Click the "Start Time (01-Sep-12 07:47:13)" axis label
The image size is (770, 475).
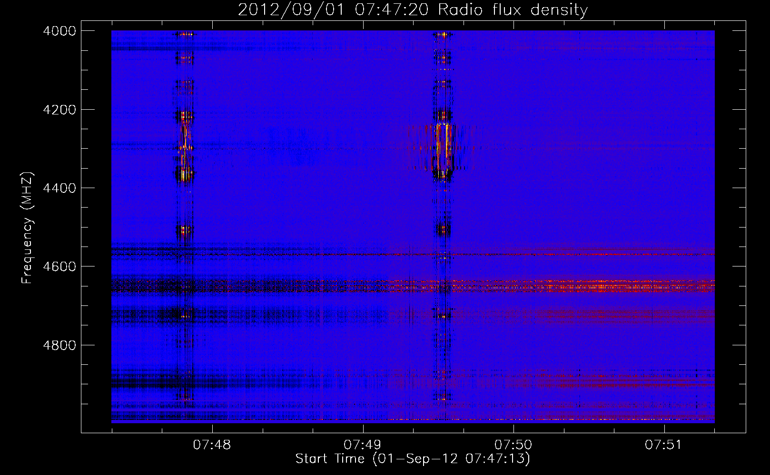[413, 459]
